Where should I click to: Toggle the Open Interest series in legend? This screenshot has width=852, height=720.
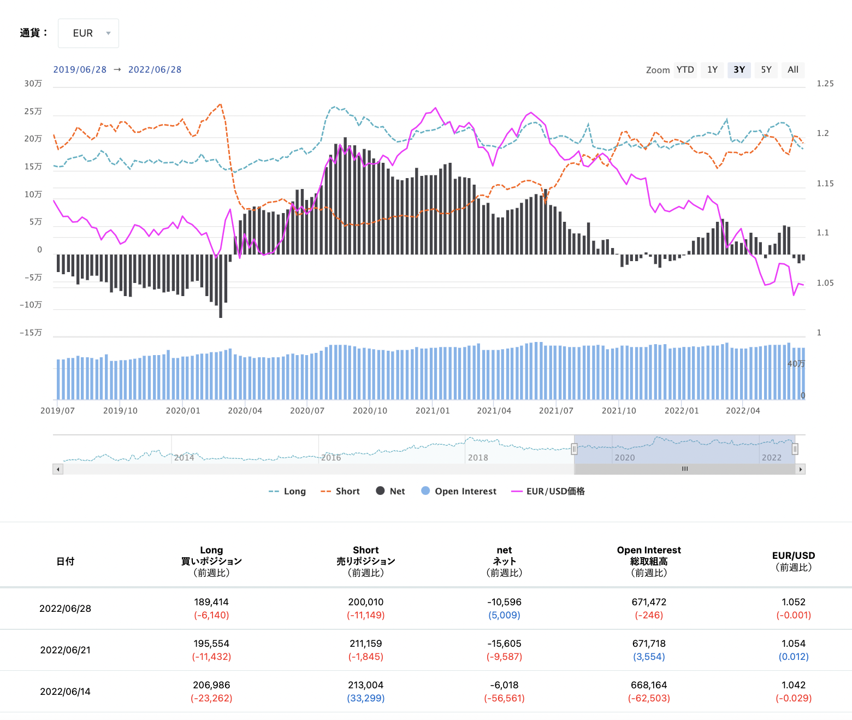tap(459, 492)
